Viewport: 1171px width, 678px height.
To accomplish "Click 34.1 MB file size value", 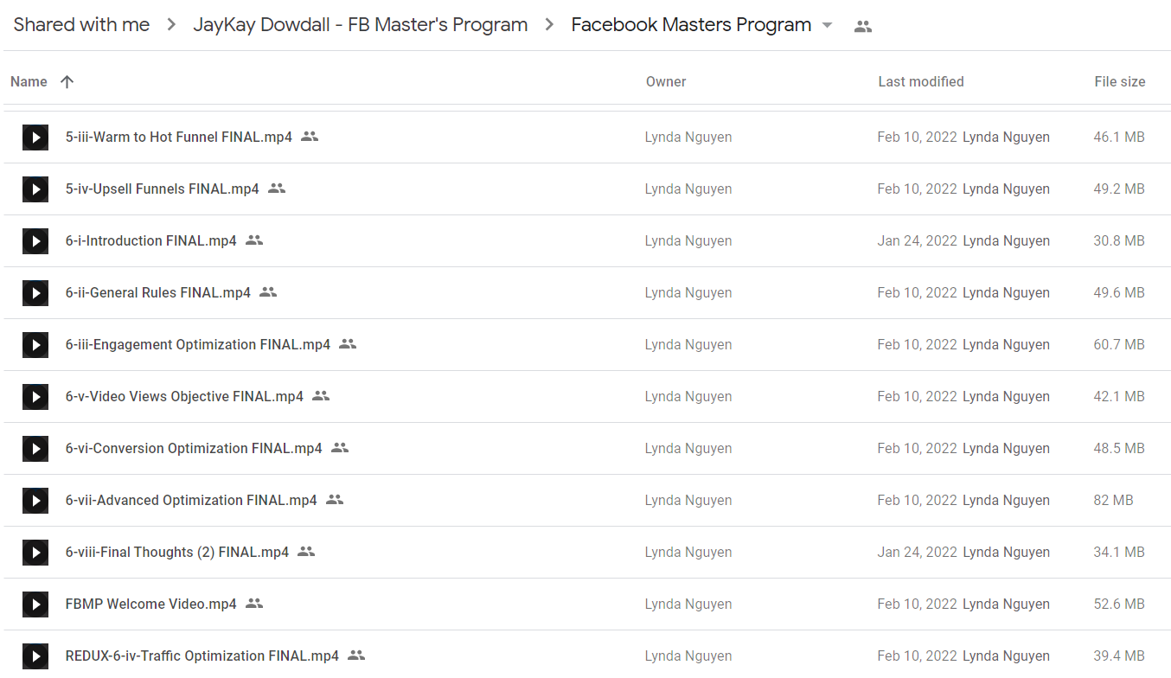I will coord(1119,552).
